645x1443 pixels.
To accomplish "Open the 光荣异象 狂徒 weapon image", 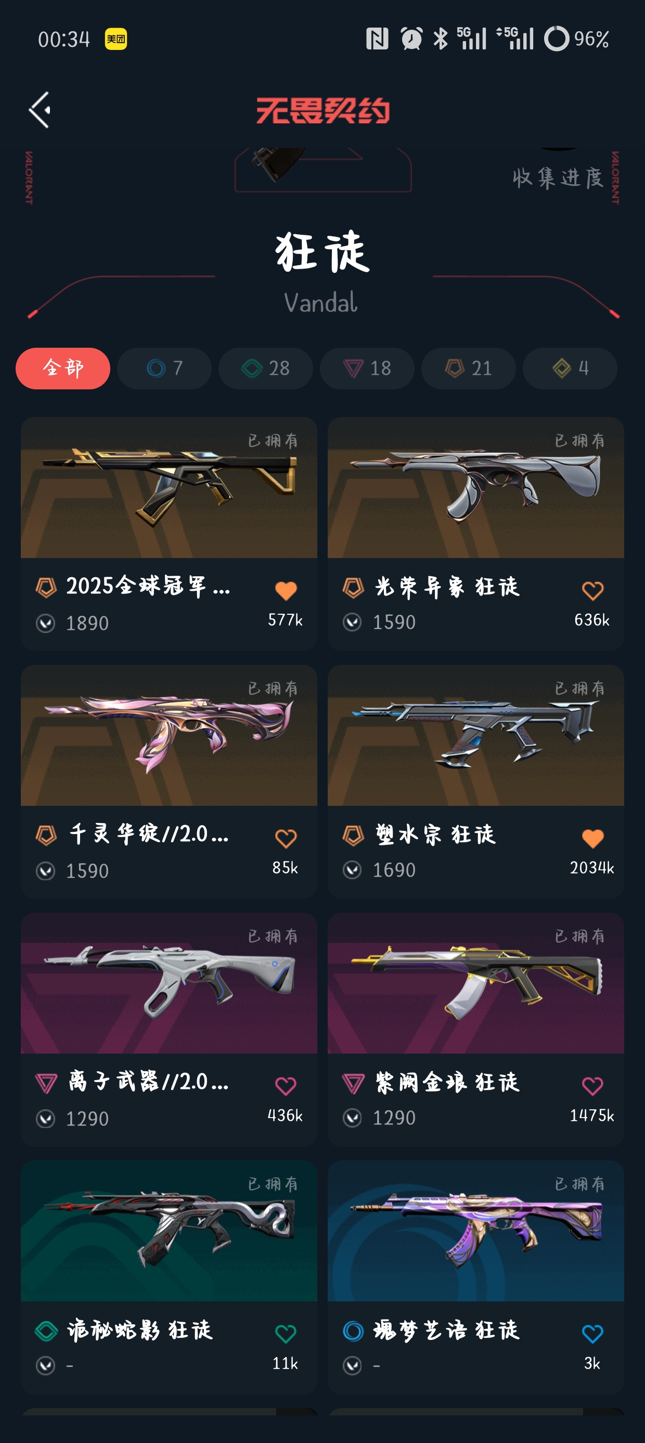I will (x=475, y=487).
